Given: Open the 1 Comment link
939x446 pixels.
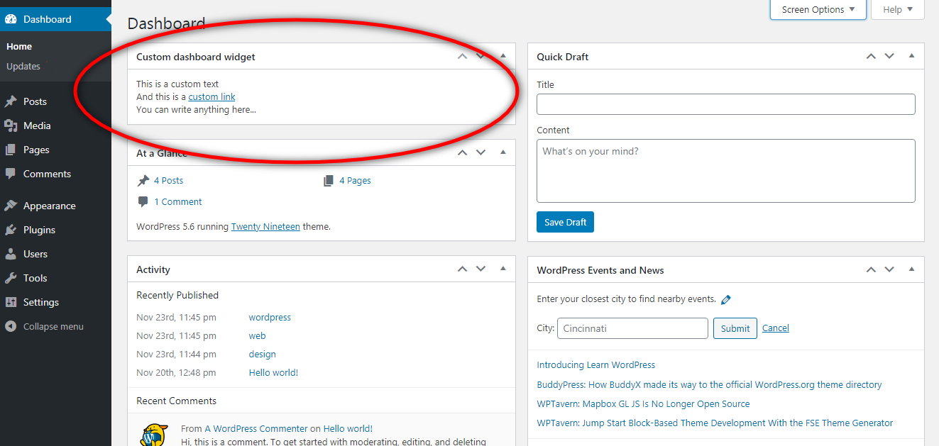Looking at the screenshot, I should 178,201.
